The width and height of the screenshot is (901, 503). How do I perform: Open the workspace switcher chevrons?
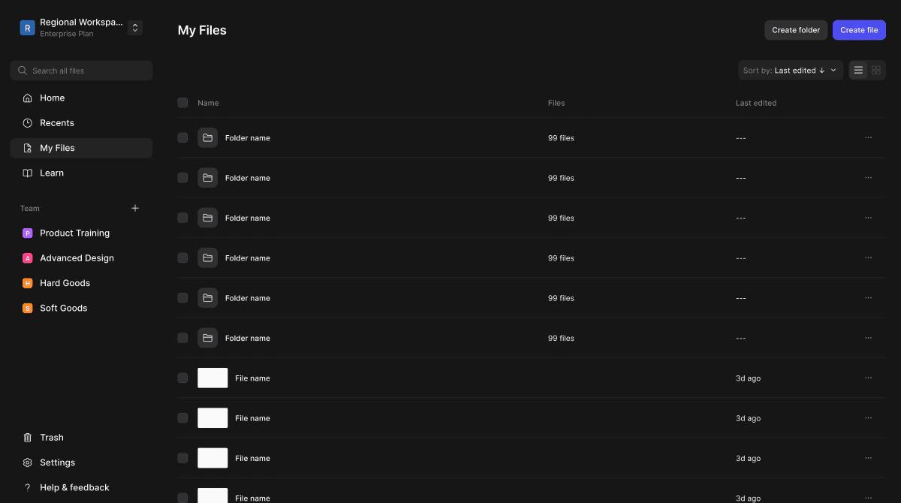pos(135,27)
